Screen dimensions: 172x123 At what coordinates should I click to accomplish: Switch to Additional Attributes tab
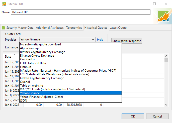tap(50, 28)
